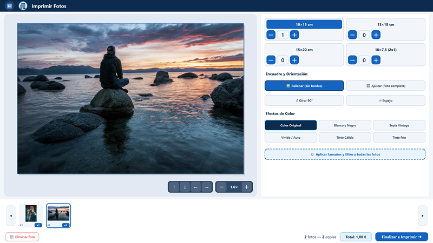Click Aplicar tamaños y filtro a todas las fotos
433x243 pixels.
pyautogui.click(x=345, y=154)
